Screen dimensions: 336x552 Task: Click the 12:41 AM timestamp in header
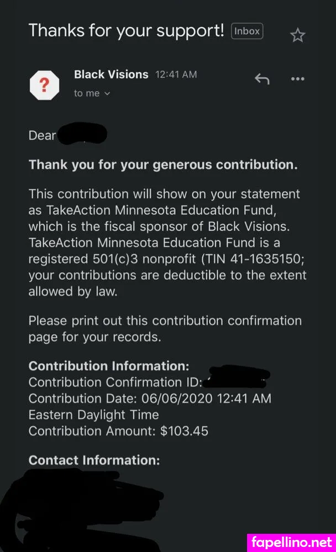[176, 75]
